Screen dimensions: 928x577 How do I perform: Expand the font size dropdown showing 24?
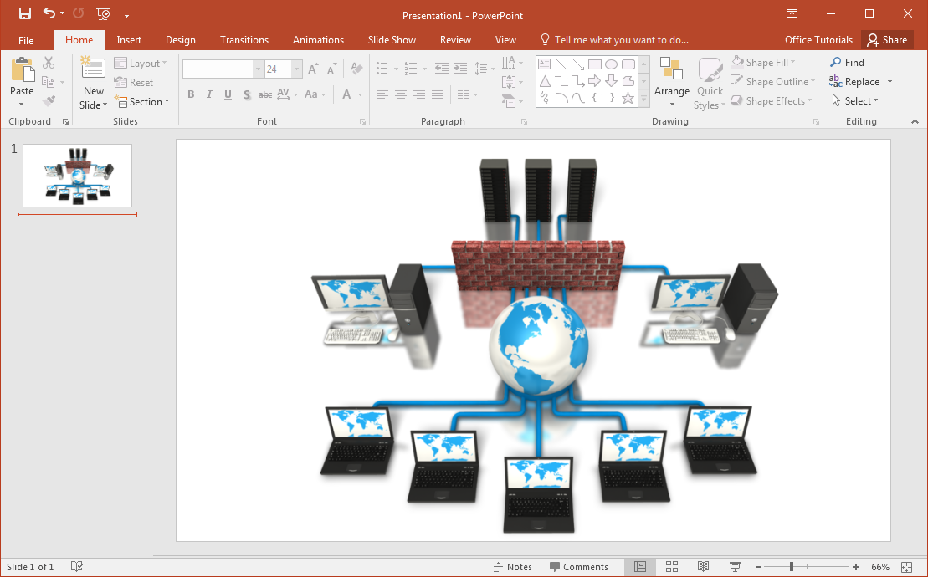click(297, 69)
